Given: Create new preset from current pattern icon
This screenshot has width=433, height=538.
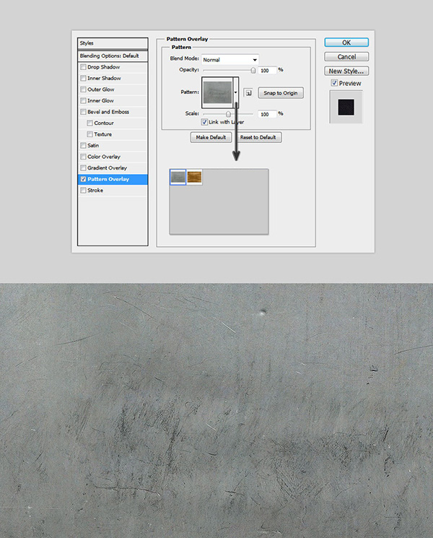Looking at the screenshot, I should pos(247,92).
